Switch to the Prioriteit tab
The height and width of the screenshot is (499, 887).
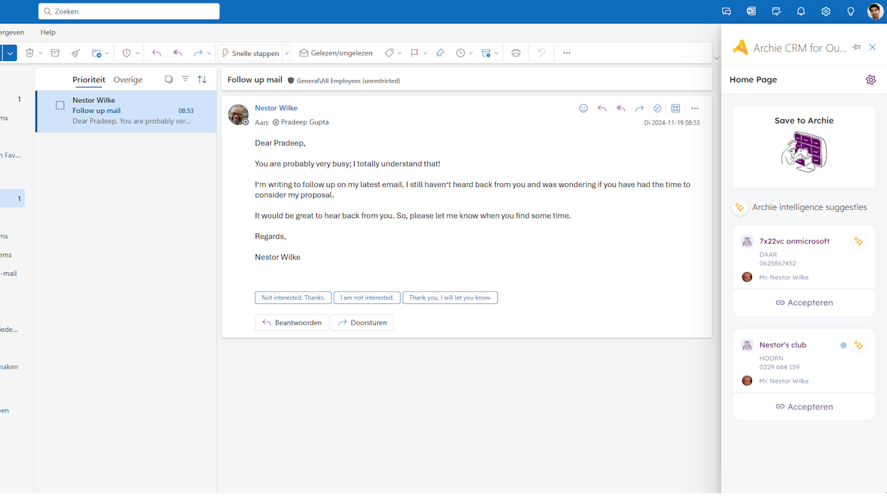pos(89,80)
